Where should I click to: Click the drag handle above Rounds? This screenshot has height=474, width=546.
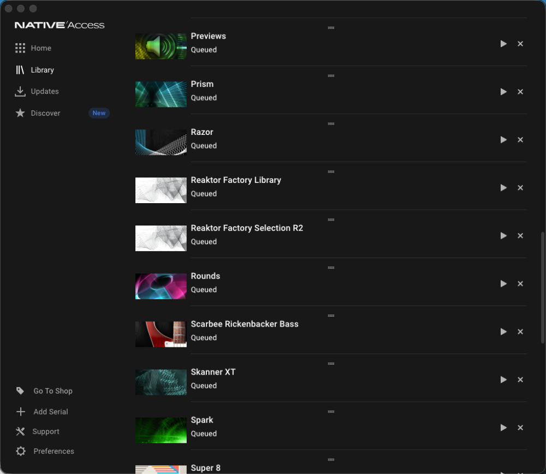[331, 268]
